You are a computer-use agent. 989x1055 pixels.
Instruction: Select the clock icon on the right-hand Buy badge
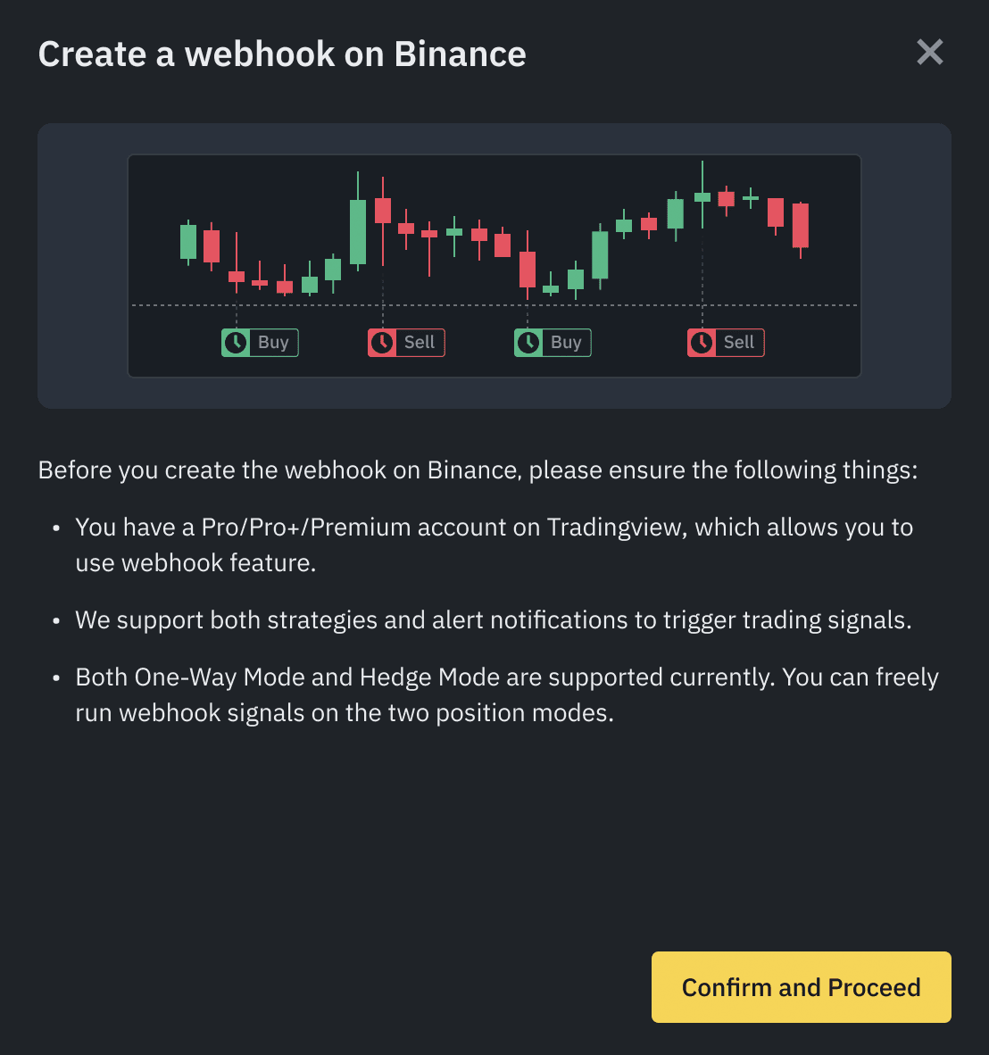click(x=528, y=343)
